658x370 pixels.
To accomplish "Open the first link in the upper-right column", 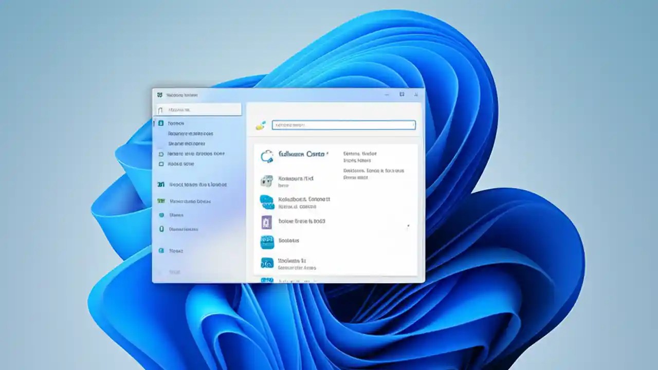I will coord(359,153).
